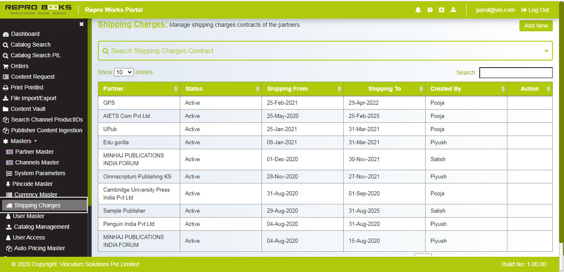This screenshot has width=564, height=272.
Task: Log out of the Repro Works Portal
Action: click(x=535, y=9)
